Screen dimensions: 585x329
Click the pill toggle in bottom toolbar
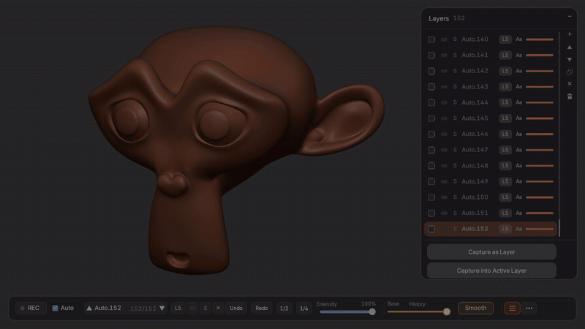click(192, 308)
